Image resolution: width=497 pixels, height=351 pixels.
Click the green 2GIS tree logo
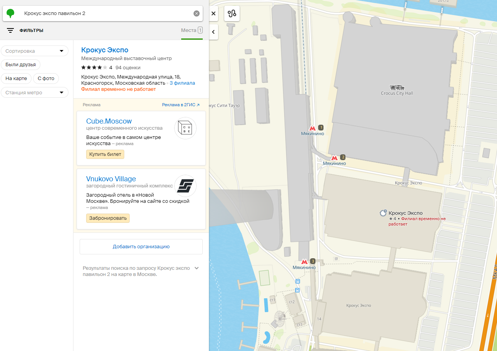click(11, 13)
